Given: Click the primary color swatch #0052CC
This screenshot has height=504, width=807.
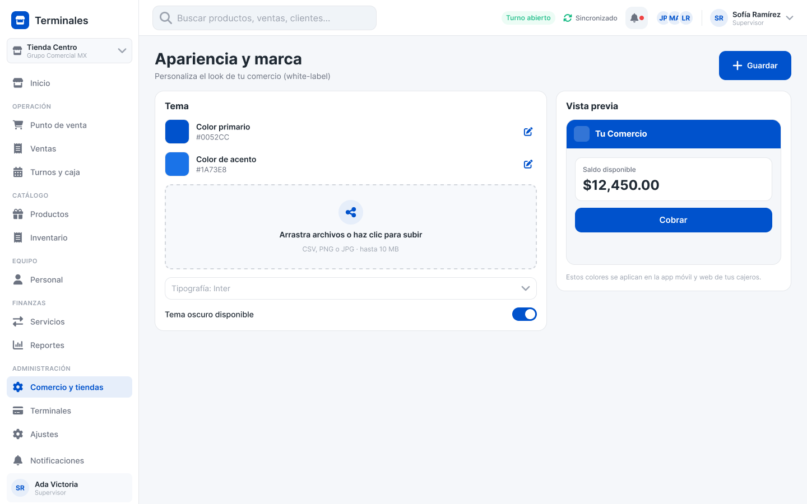Looking at the screenshot, I should pos(177,132).
